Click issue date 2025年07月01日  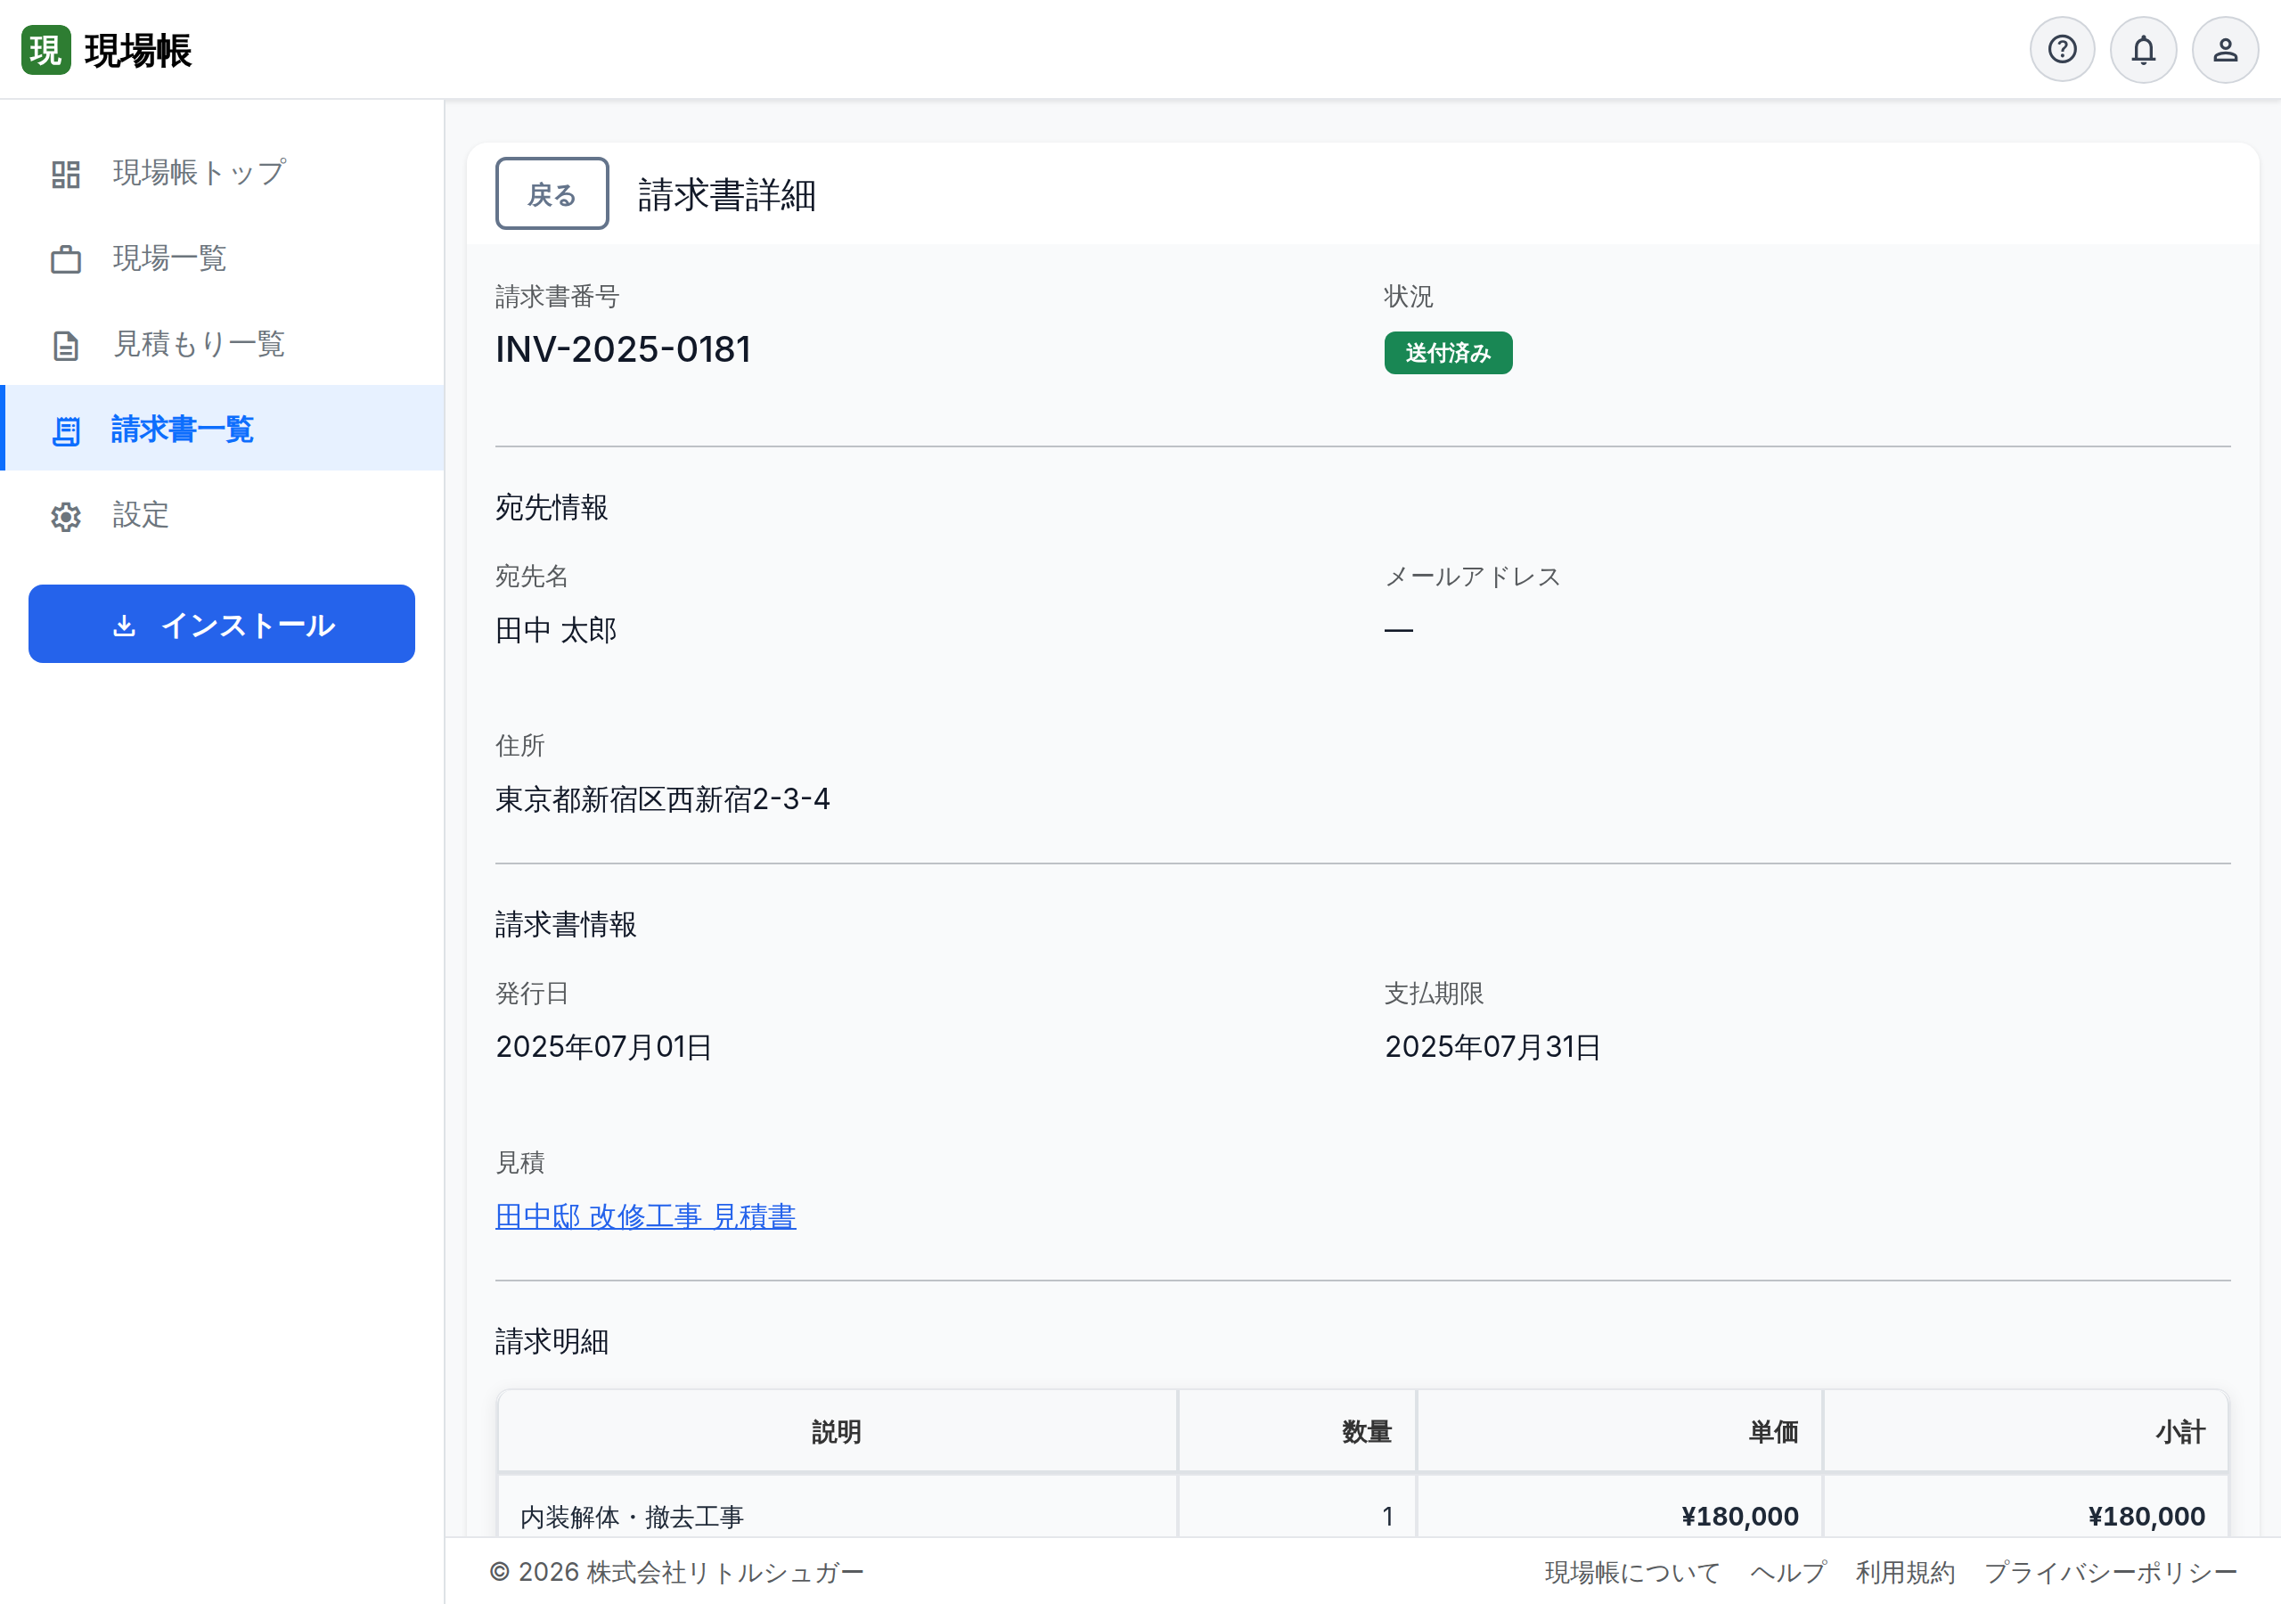click(604, 1047)
